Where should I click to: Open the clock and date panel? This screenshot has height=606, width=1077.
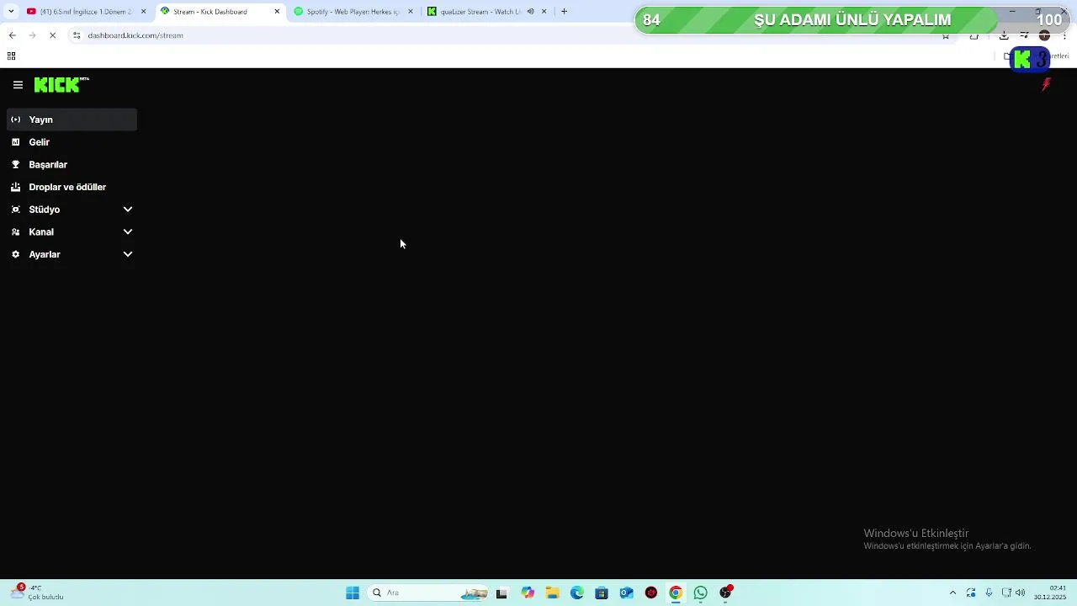tap(1051, 593)
